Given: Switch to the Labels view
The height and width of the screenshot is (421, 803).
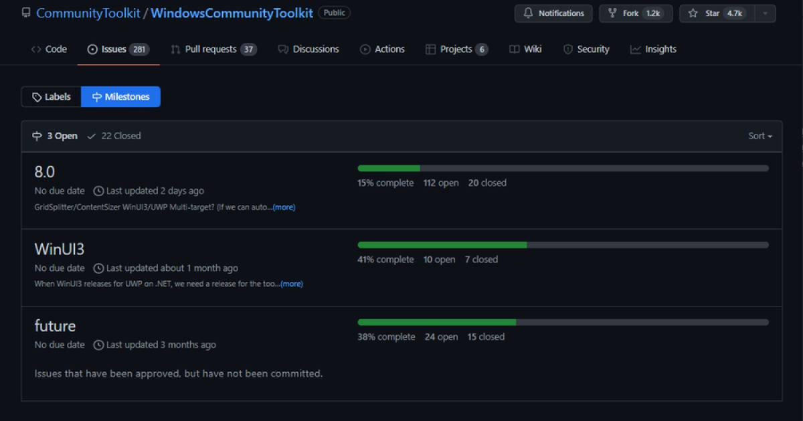Looking at the screenshot, I should [x=52, y=97].
